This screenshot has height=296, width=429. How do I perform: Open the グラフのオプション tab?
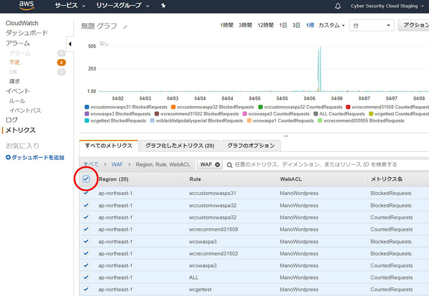(x=251, y=146)
